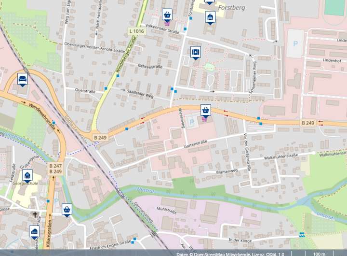Viewport: 347px width, 256px height.
Task: Open shopping basket marker near Volkenroder Straße
Action: point(167,15)
